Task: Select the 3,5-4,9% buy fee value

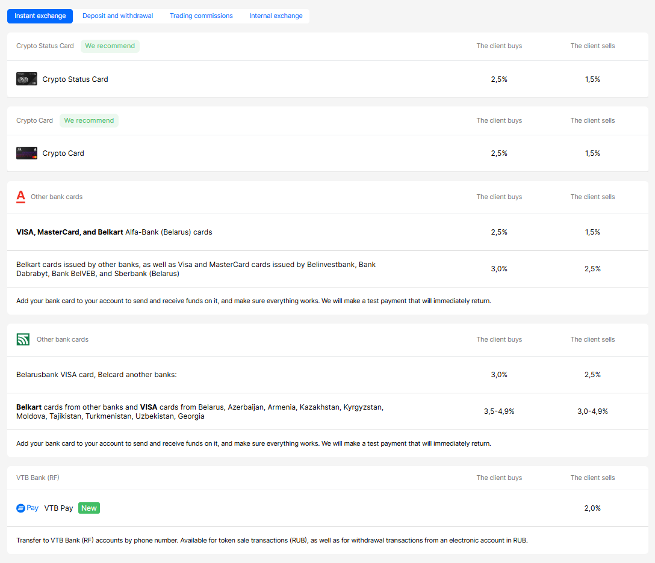Action: (x=499, y=411)
